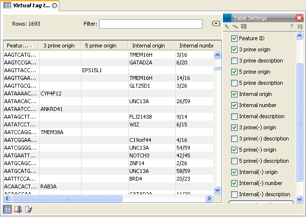This screenshot has height=217, width=306.
Task: Enable the Internal description checkbox
Action: click(234, 116)
